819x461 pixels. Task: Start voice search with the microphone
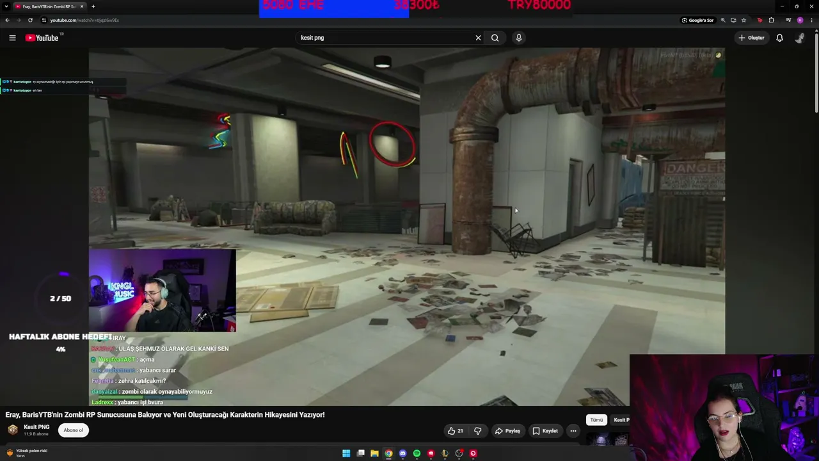click(519, 38)
